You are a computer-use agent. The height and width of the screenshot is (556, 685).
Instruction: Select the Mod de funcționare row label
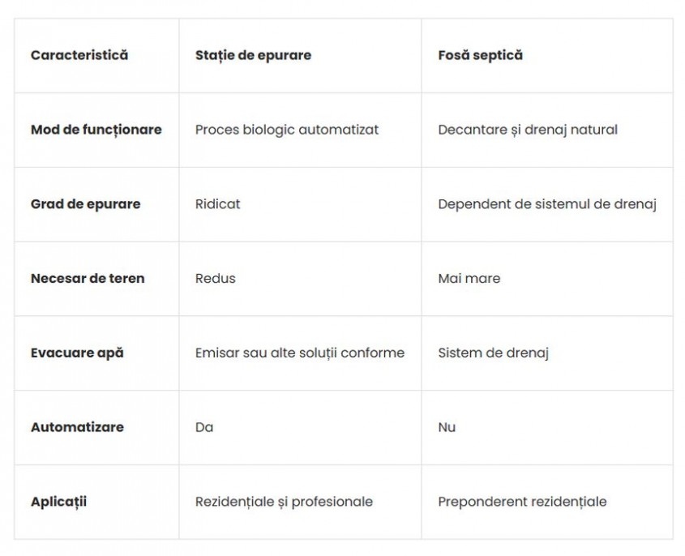(x=96, y=130)
